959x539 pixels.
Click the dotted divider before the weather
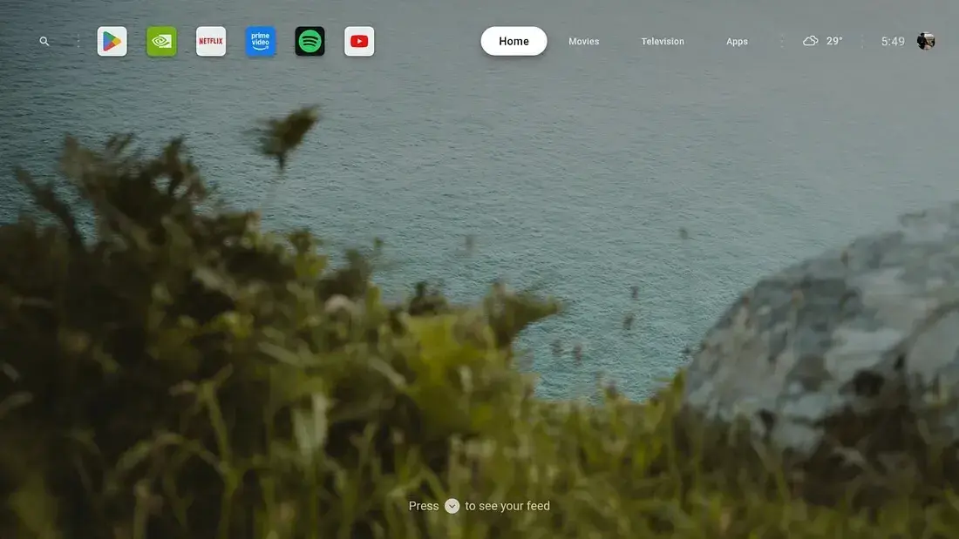781,41
